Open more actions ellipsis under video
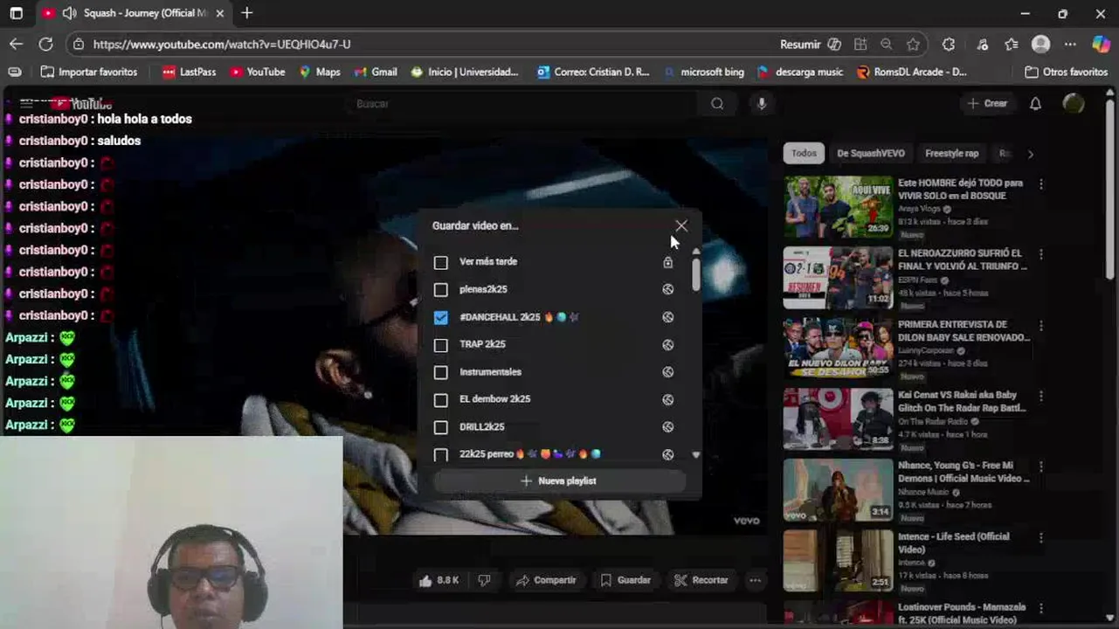The image size is (1119, 629). [756, 580]
